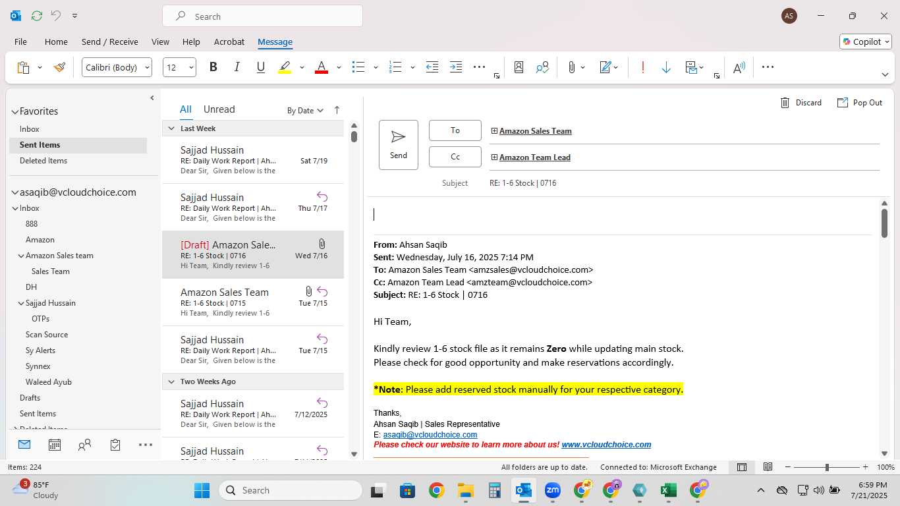
Task: Click the Read Aloud icon
Action: click(739, 67)
